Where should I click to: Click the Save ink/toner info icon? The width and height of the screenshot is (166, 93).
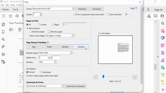(x=126, y=14)
